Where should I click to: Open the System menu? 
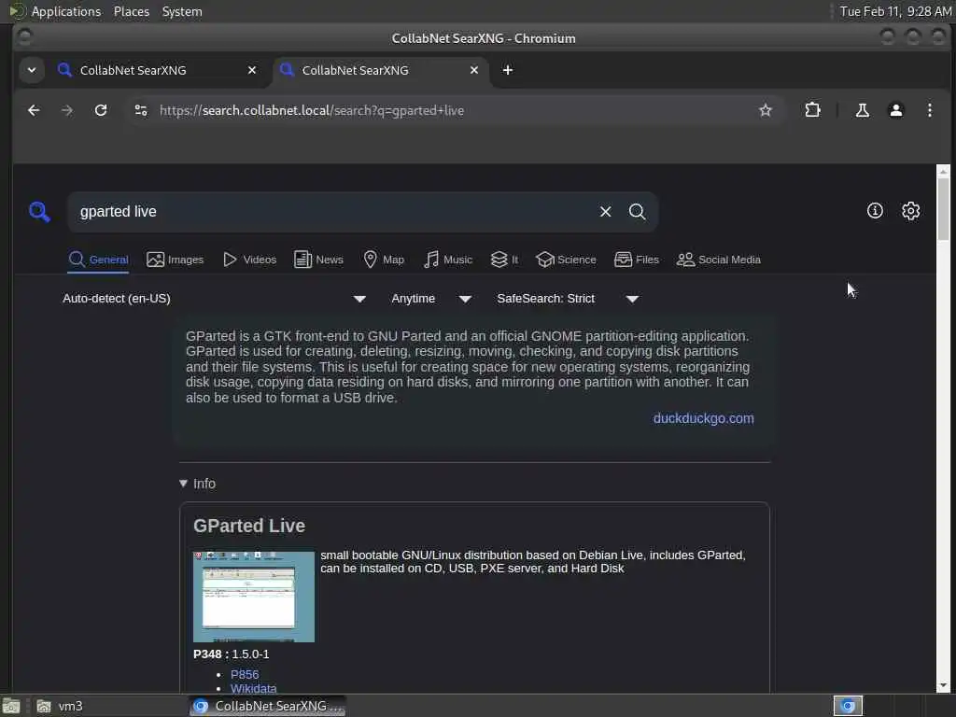pos(182,11)
